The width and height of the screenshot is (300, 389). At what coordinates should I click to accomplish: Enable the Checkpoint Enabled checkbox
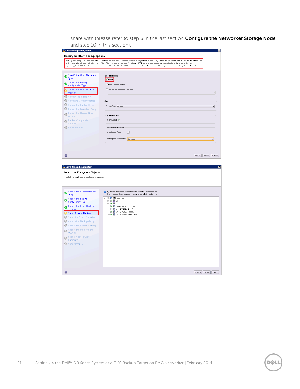tap(128, 132)
